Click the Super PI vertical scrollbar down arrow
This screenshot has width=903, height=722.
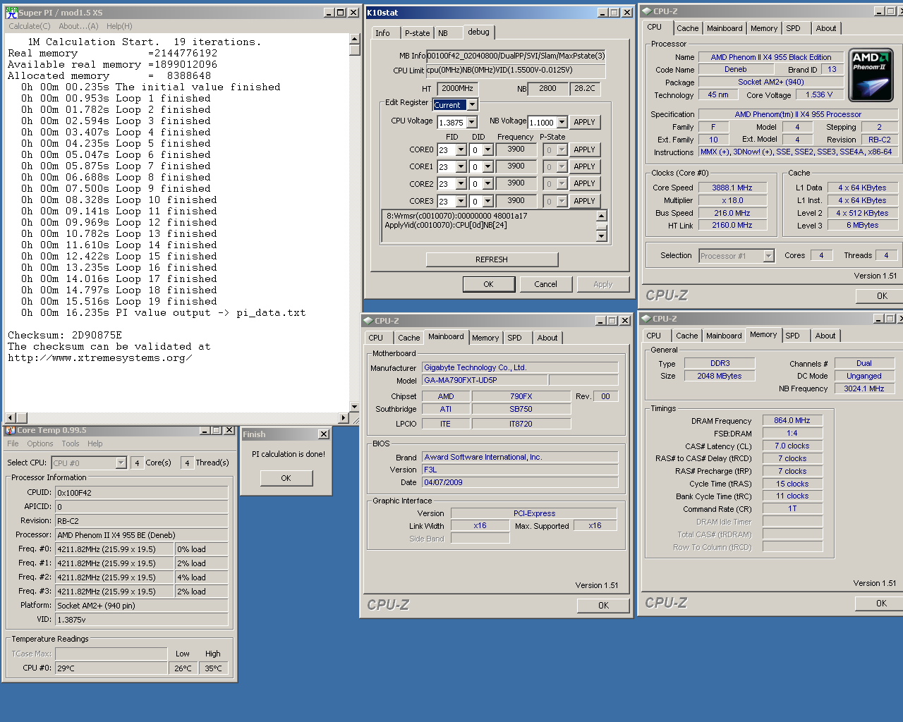click(354, 407)
